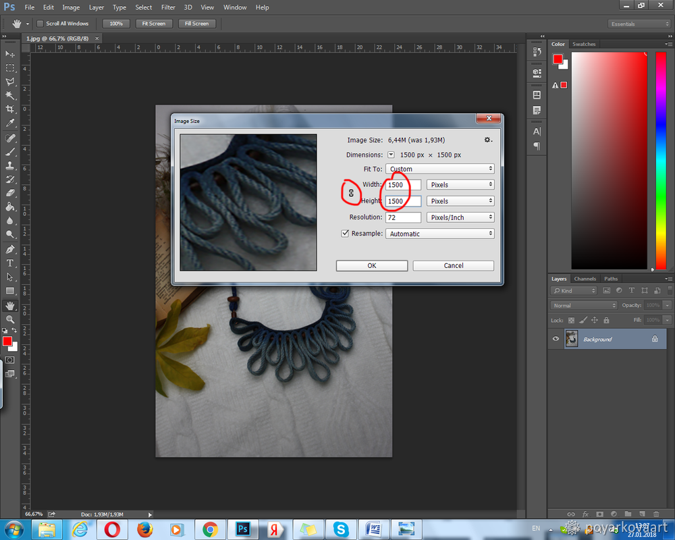Screen dimensions: 675x540
Task: Click Cancel in the Image Size dialog
Action: click(x=453, y=265)
